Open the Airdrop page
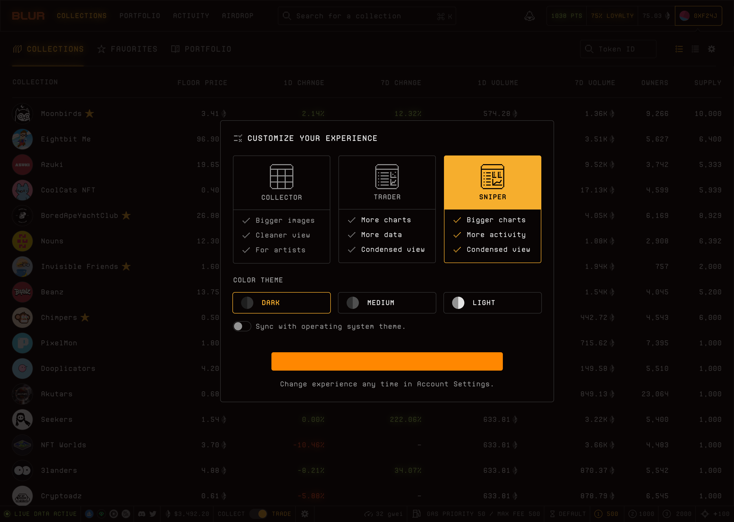 (x=238, y=16)
